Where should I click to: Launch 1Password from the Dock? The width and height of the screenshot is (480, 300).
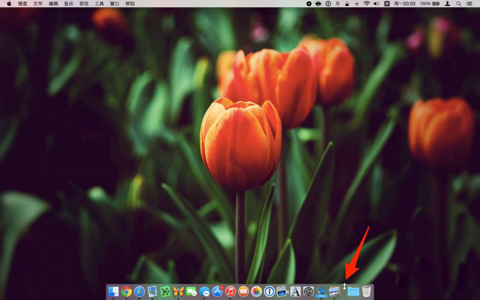point(269,292)
